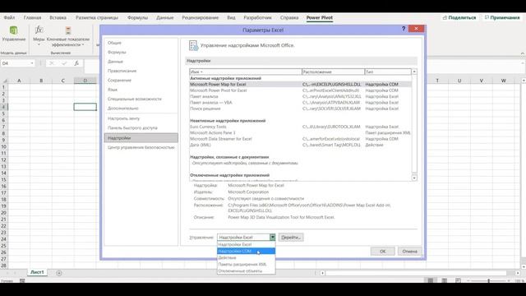Select Панель быстрого доступа in sidebar
The image size is (526, 296).
141,128
